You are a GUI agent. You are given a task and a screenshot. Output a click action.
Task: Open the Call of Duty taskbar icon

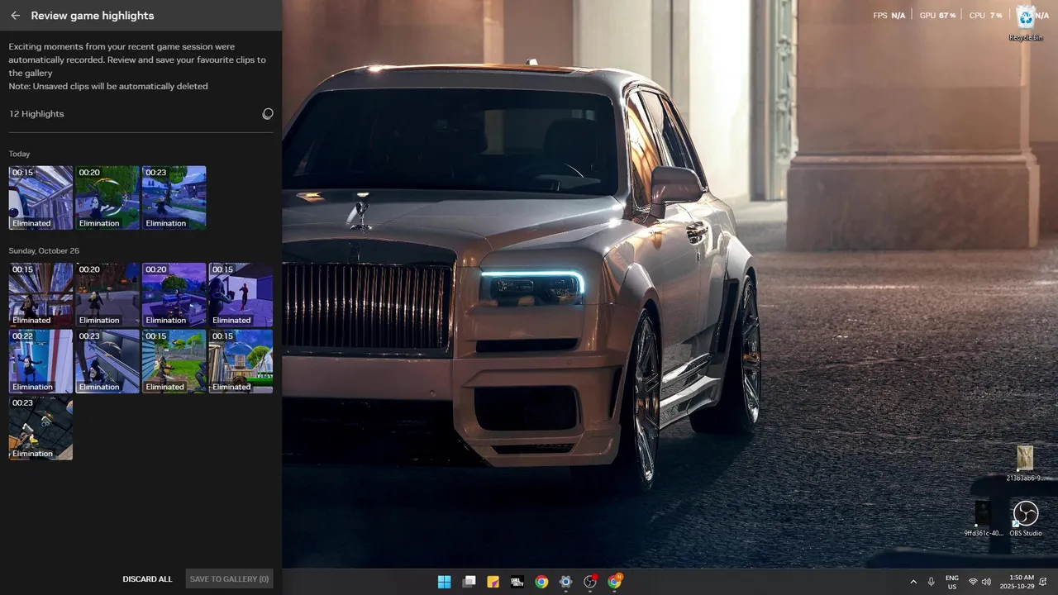pyautogui.click(x=517, y=582)
